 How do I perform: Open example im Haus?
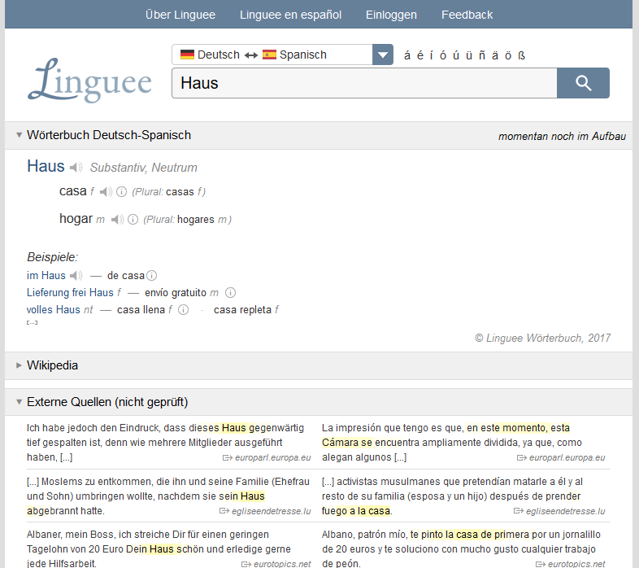(46, 276)
